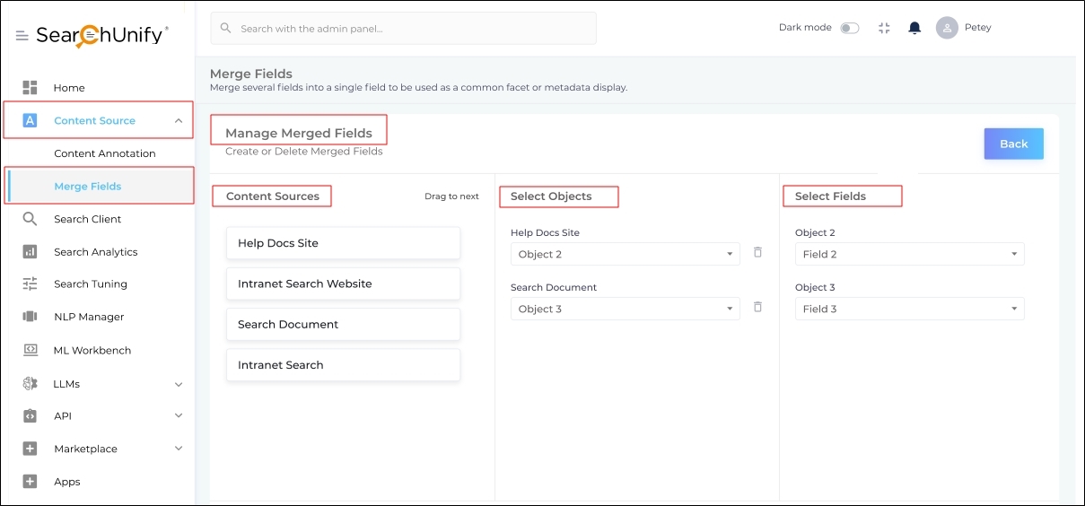1085x506 pixels.
Task: Select Merge Fields in the sidebar
Action: click(x=88, y=187)
